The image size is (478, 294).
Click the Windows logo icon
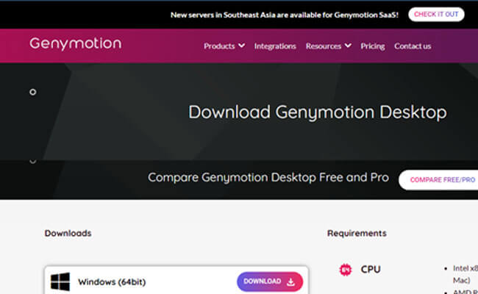60,282
